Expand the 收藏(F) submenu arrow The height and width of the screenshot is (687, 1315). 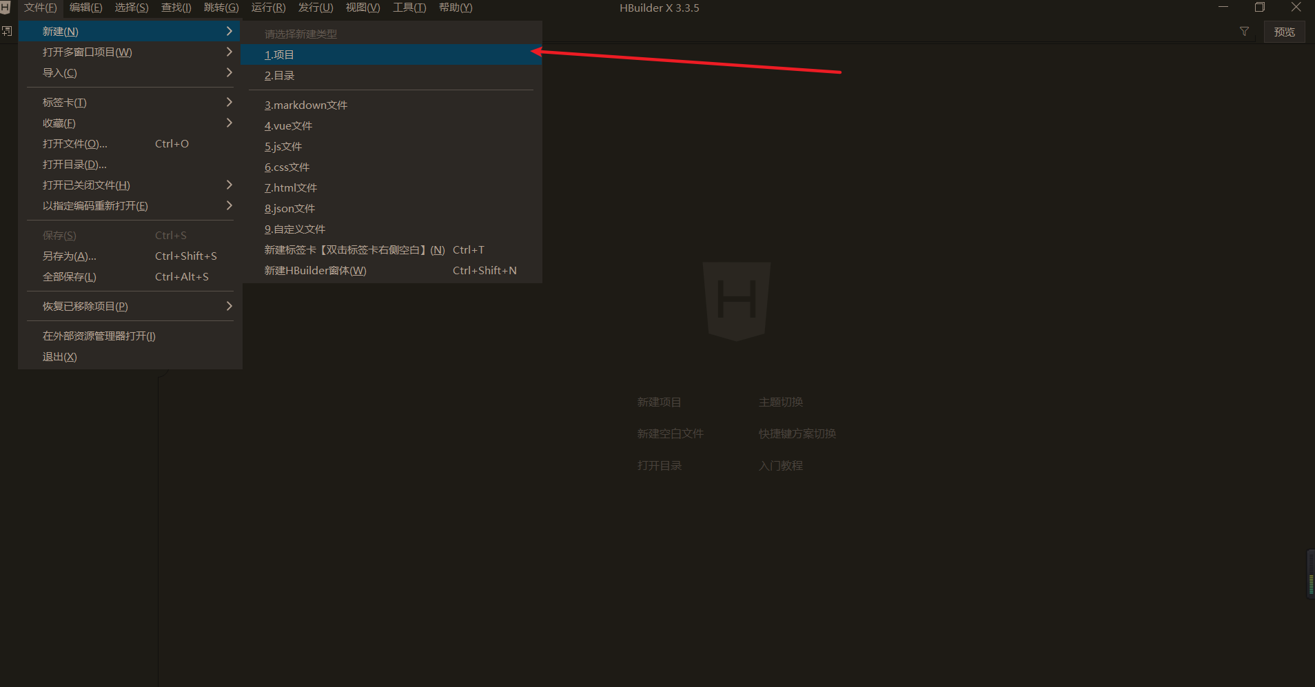[229, 123]
